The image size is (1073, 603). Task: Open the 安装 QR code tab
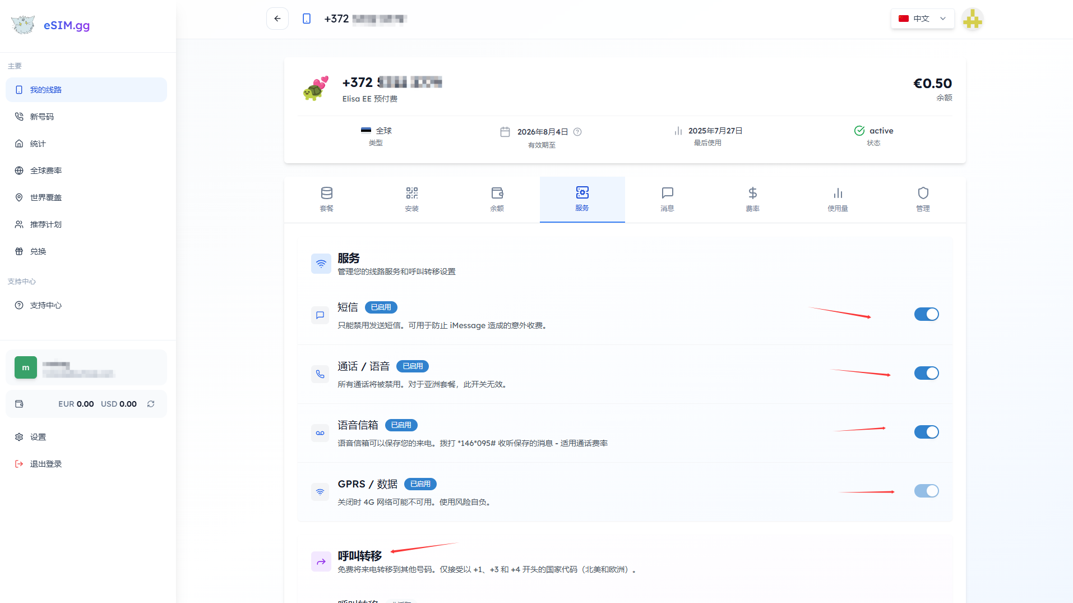[411, 199]
